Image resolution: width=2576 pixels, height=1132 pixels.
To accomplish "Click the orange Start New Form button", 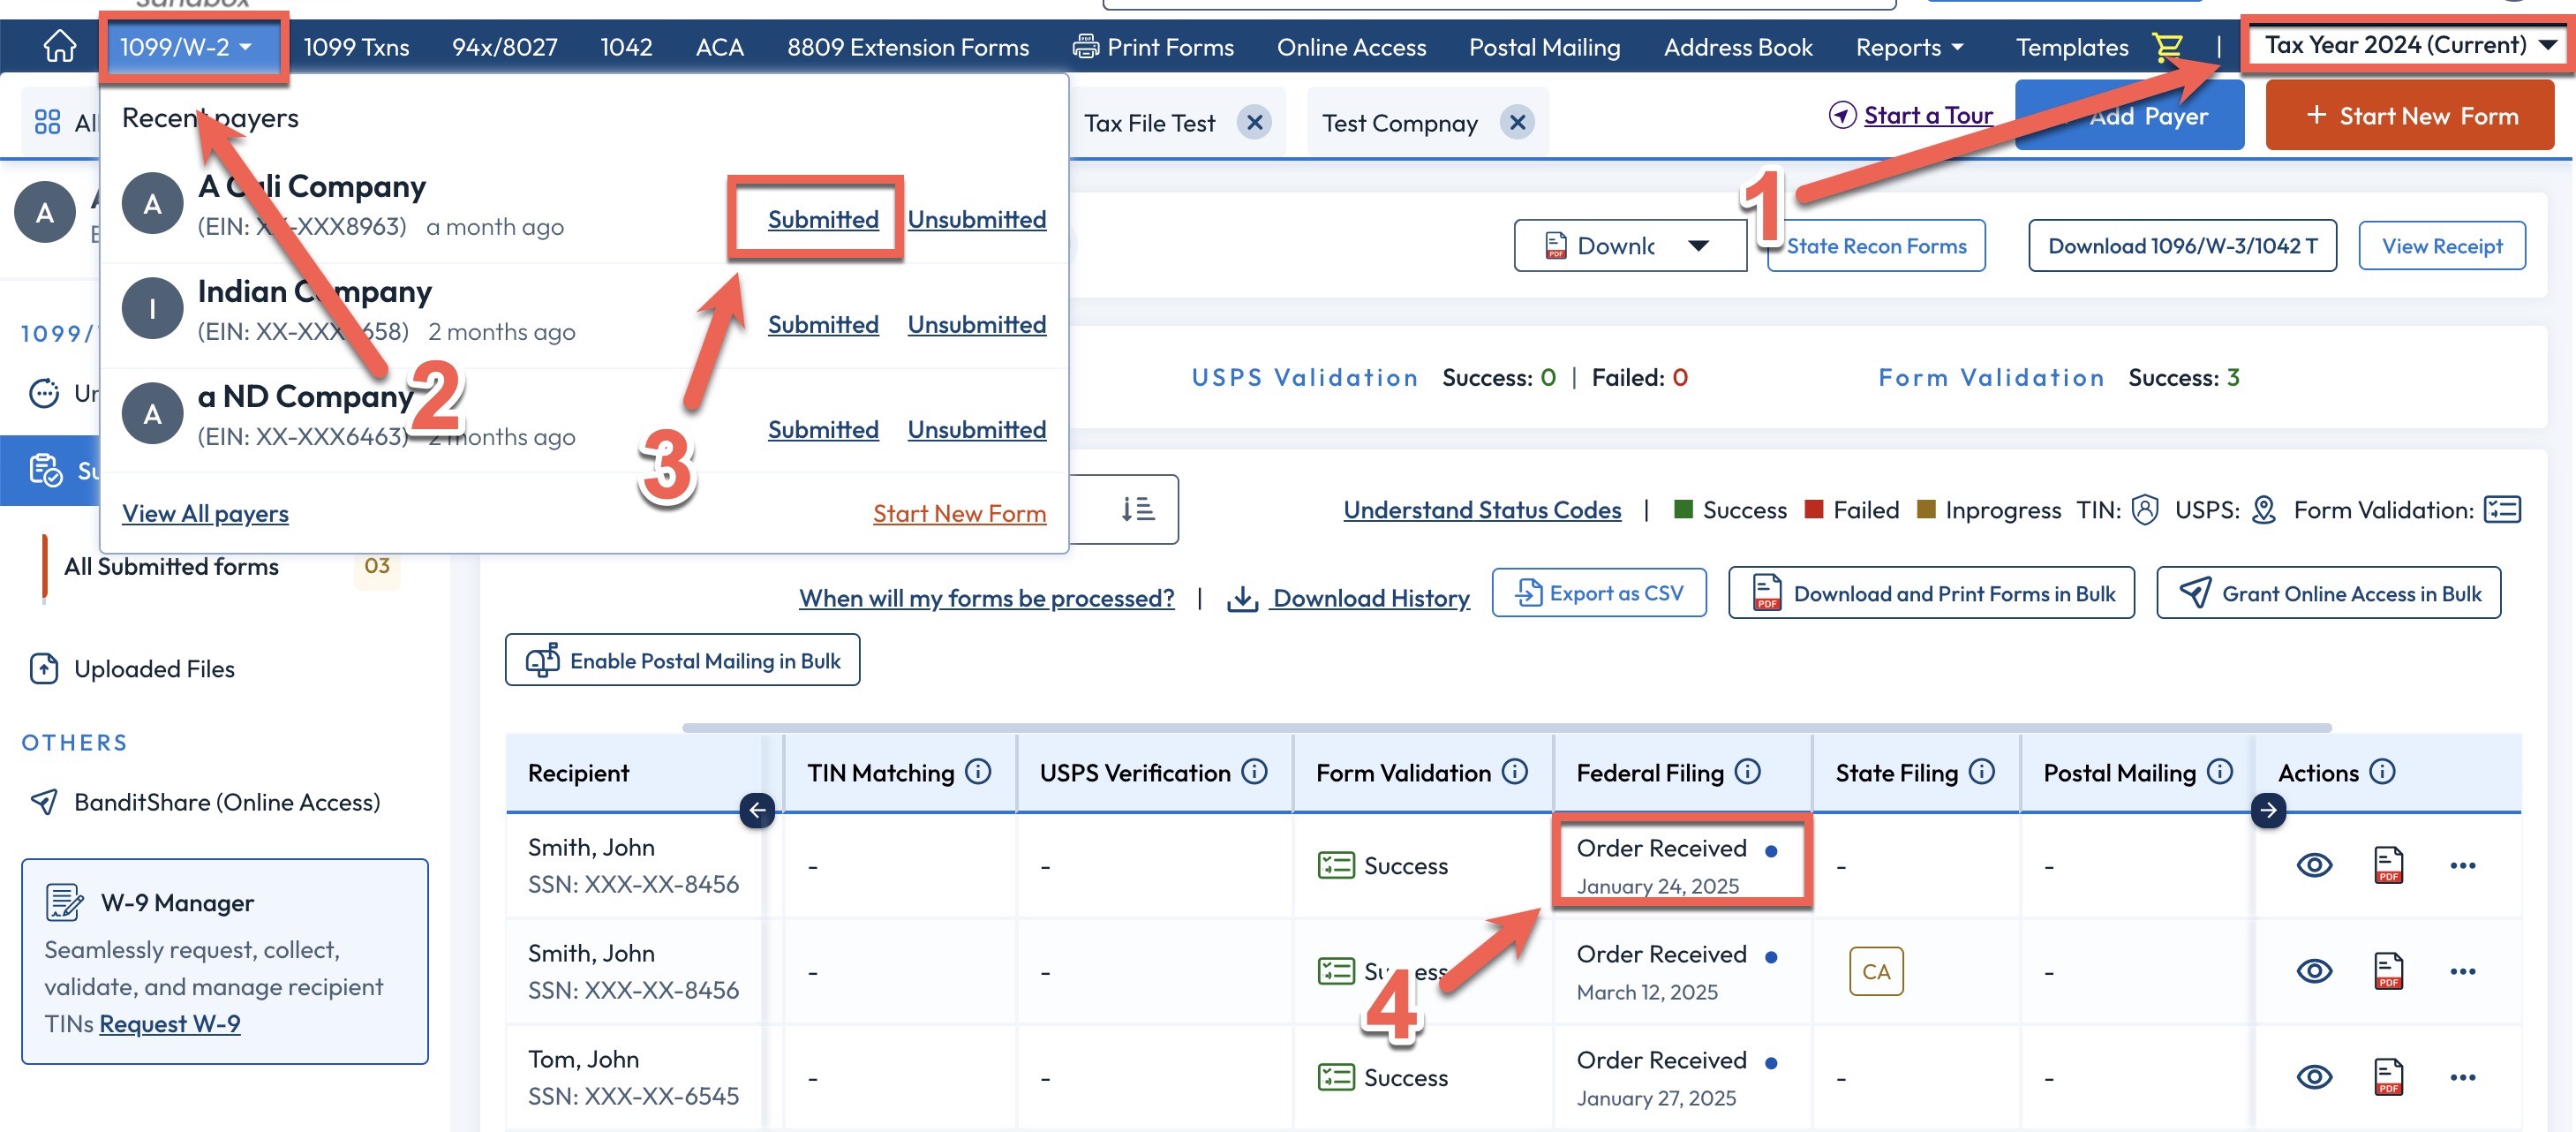I will click(x=2410, y=116).
